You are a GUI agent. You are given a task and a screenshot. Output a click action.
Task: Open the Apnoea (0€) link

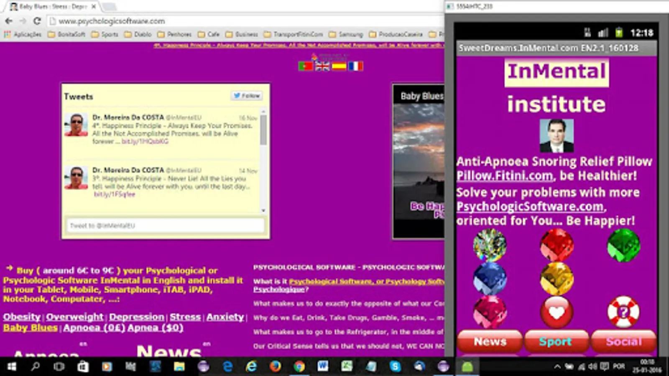[x=94, y=328]
